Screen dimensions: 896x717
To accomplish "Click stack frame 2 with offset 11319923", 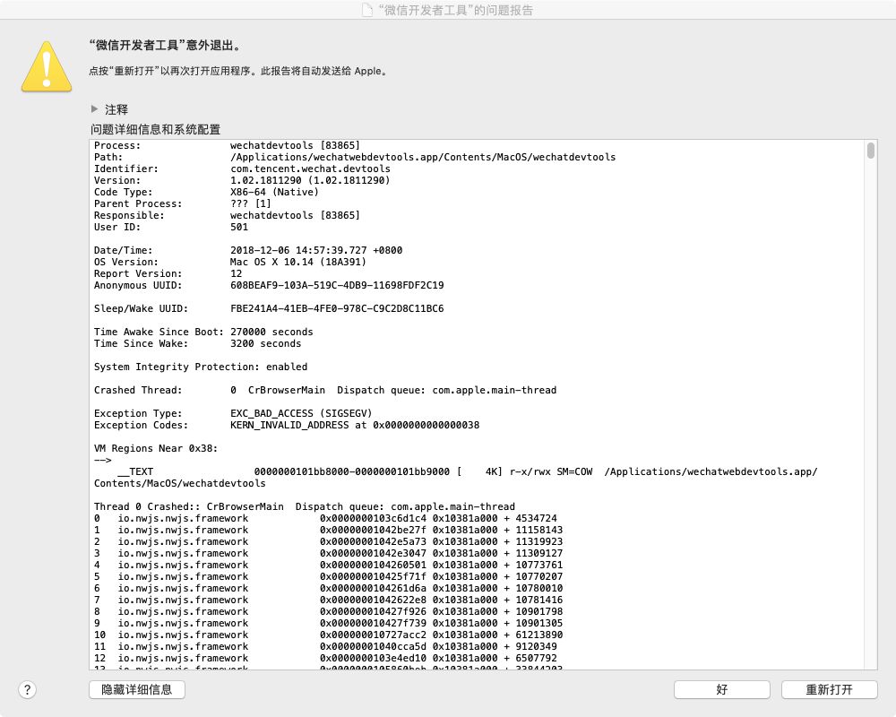I will pos(328,541).
